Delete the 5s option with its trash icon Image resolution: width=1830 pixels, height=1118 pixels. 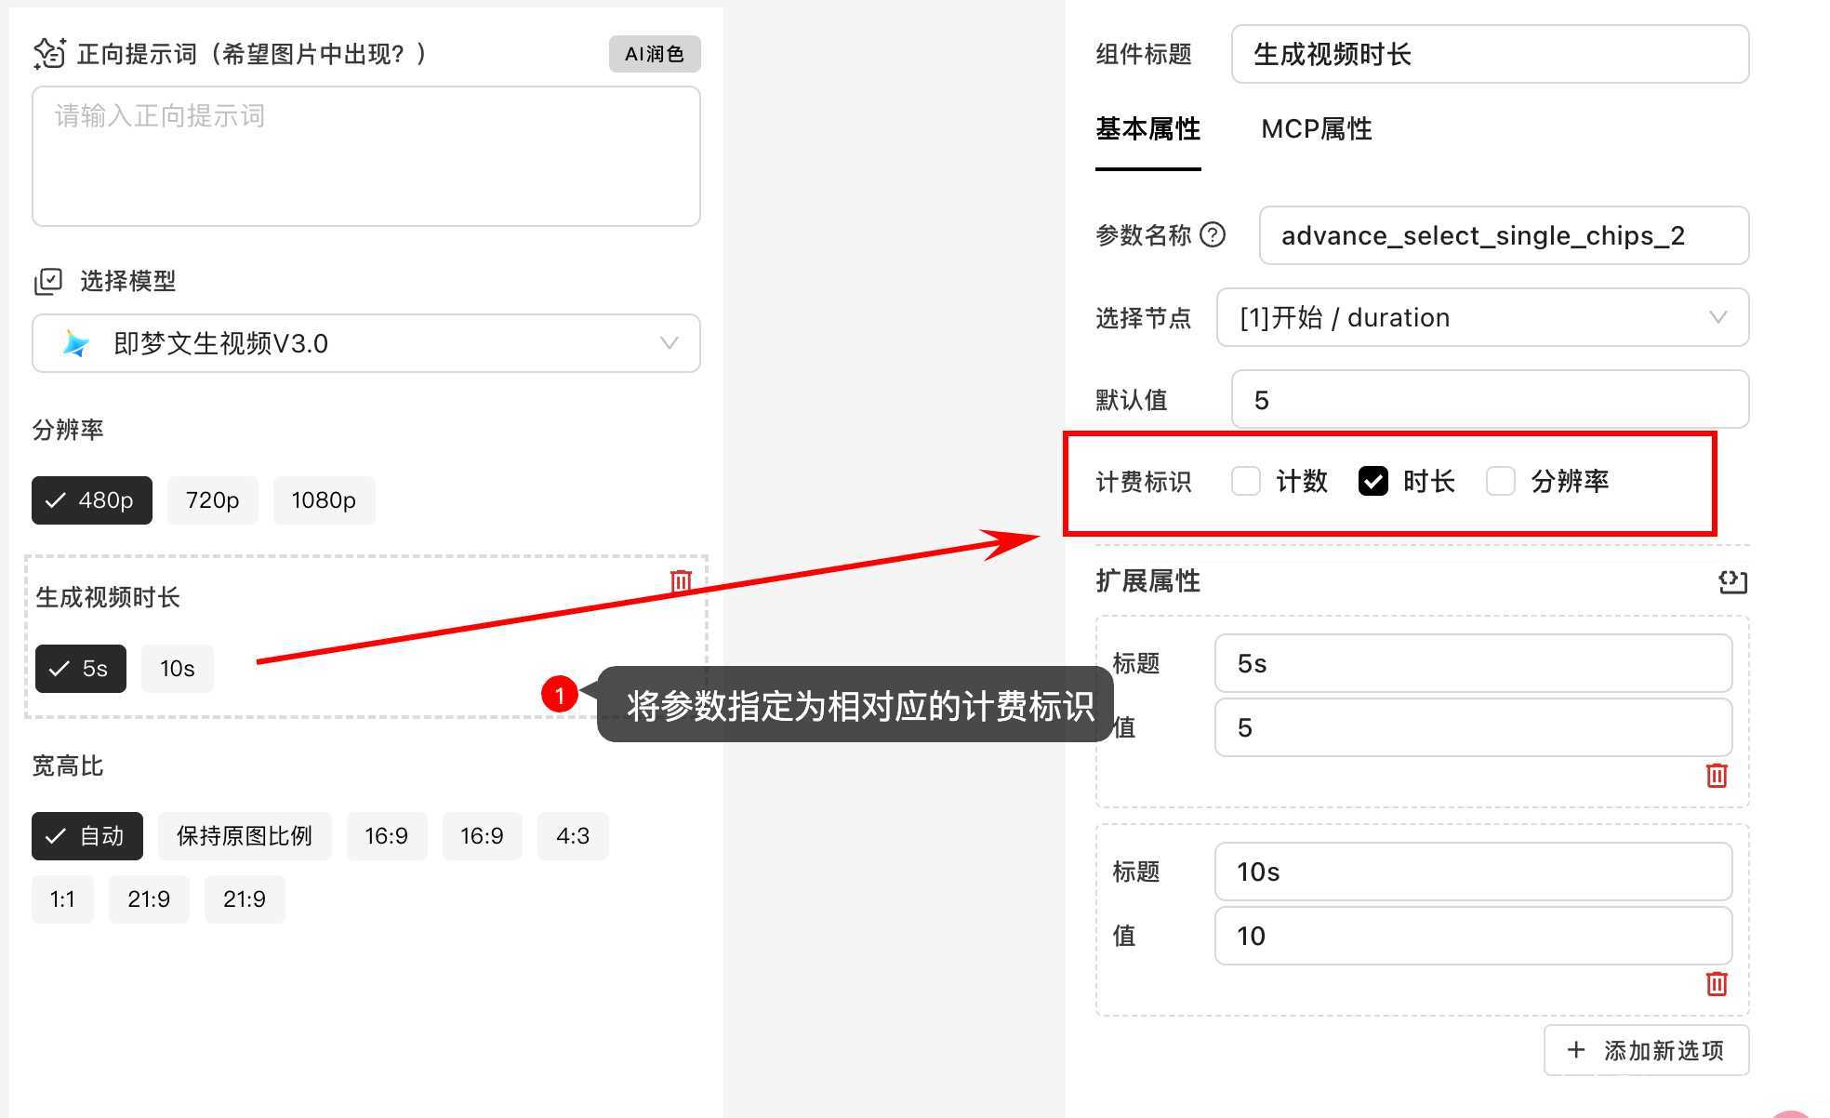(x=1717, y=775)
